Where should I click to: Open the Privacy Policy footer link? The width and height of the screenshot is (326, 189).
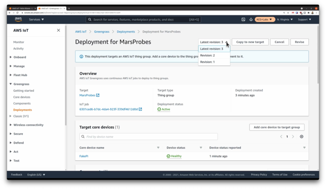point(259,175)
